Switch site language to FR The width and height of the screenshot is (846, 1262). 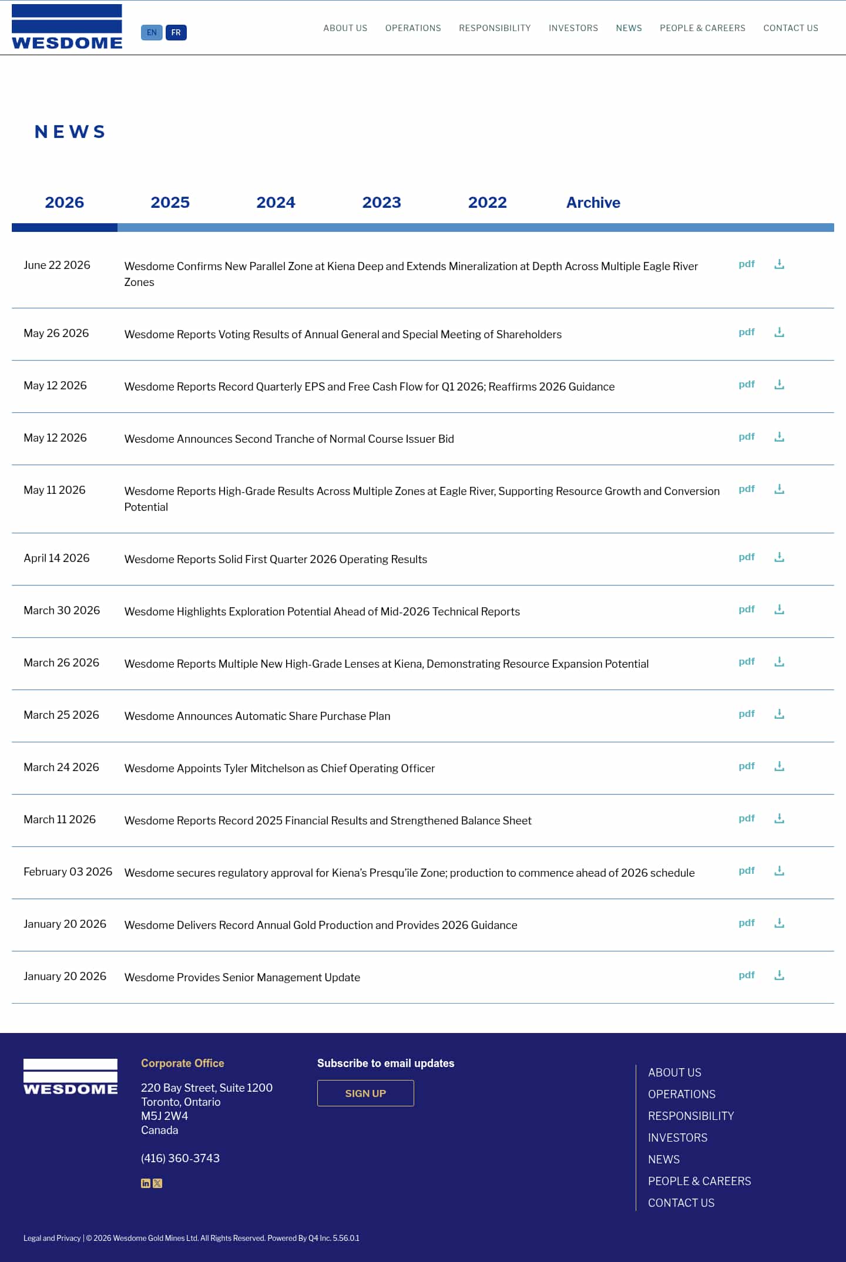coord(176,32)
